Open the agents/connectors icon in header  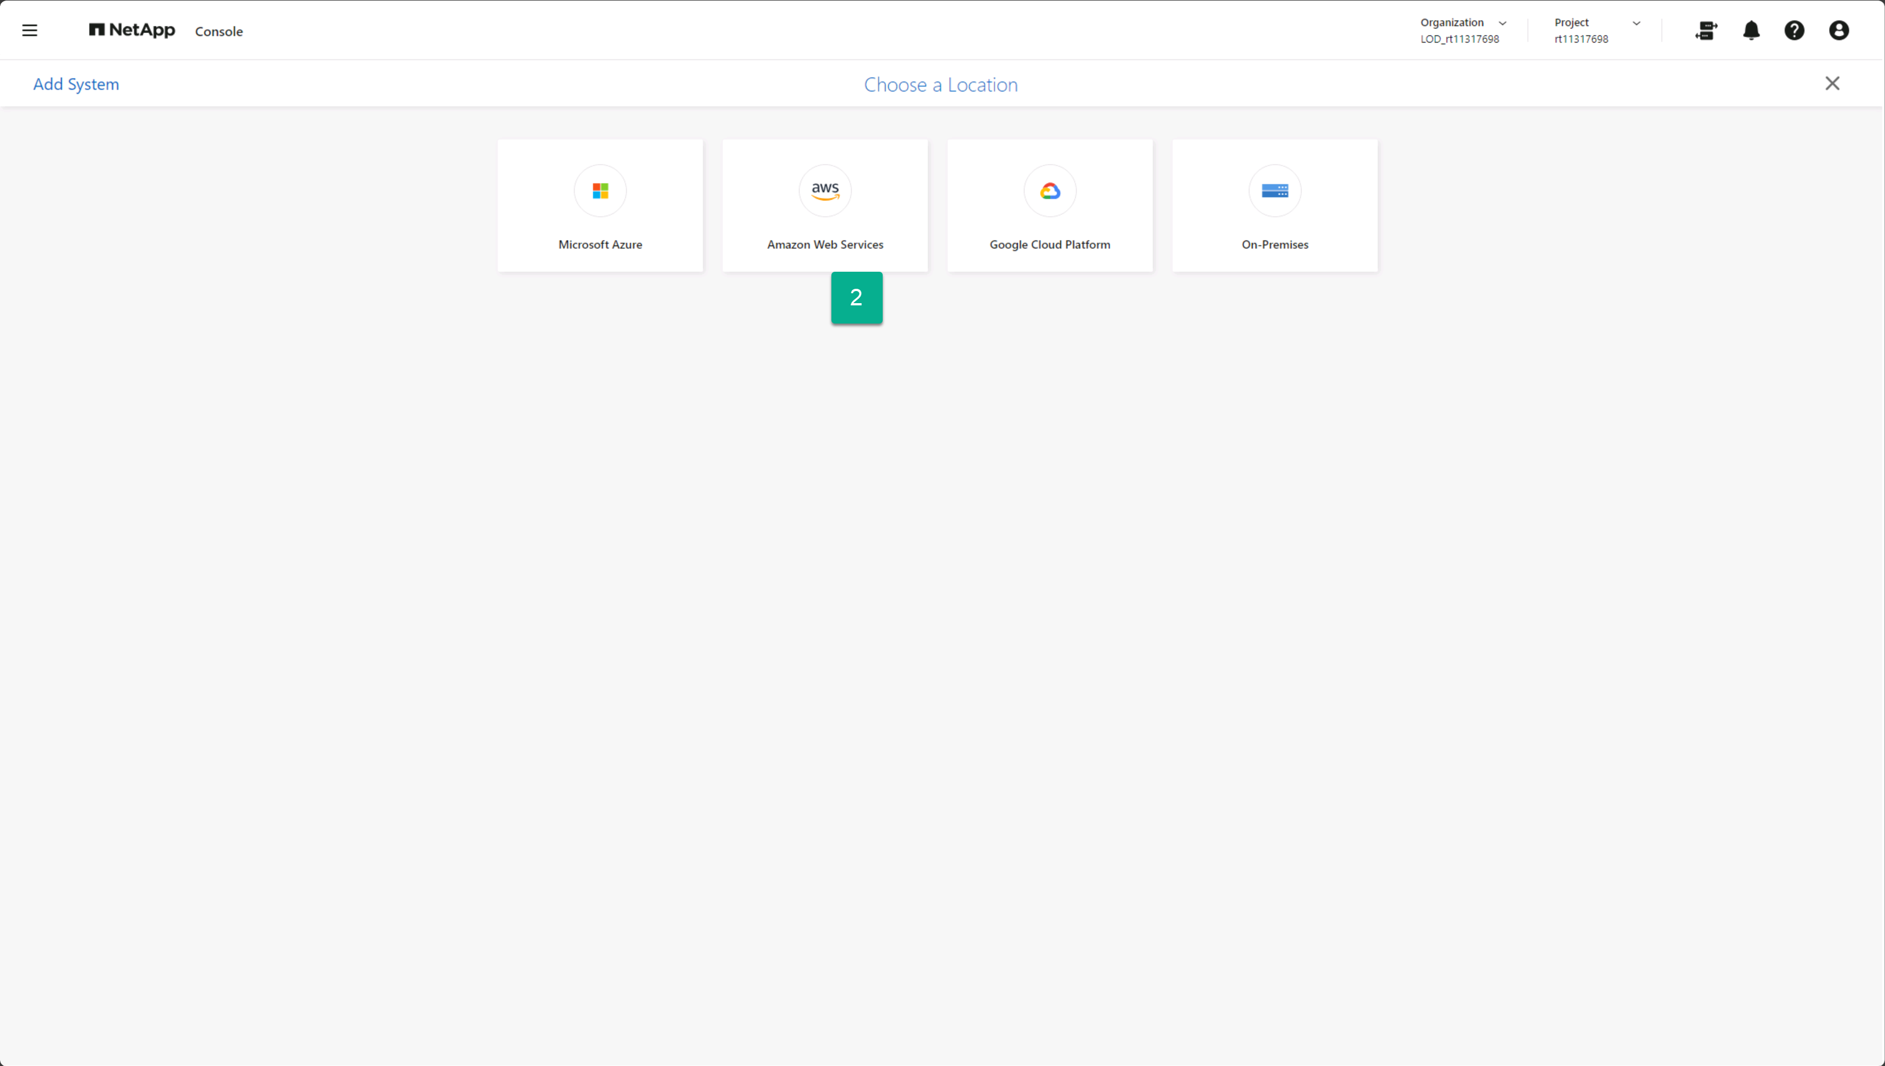tap(1706, 30)
